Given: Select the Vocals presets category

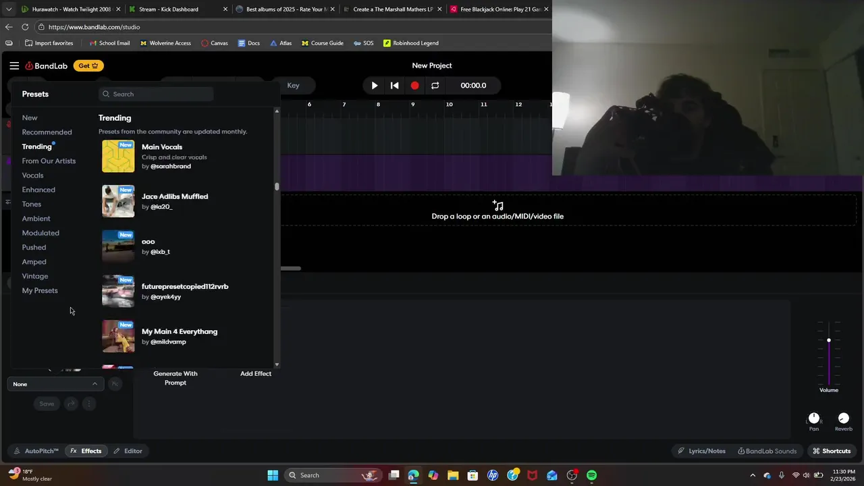Looking at the screenshot, I should (32, 175).
